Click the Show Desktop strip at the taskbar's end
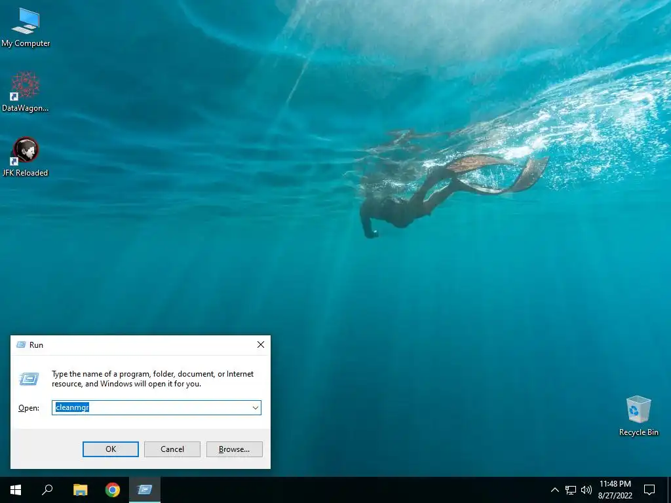Screen dimensions: 671x503 669,490
